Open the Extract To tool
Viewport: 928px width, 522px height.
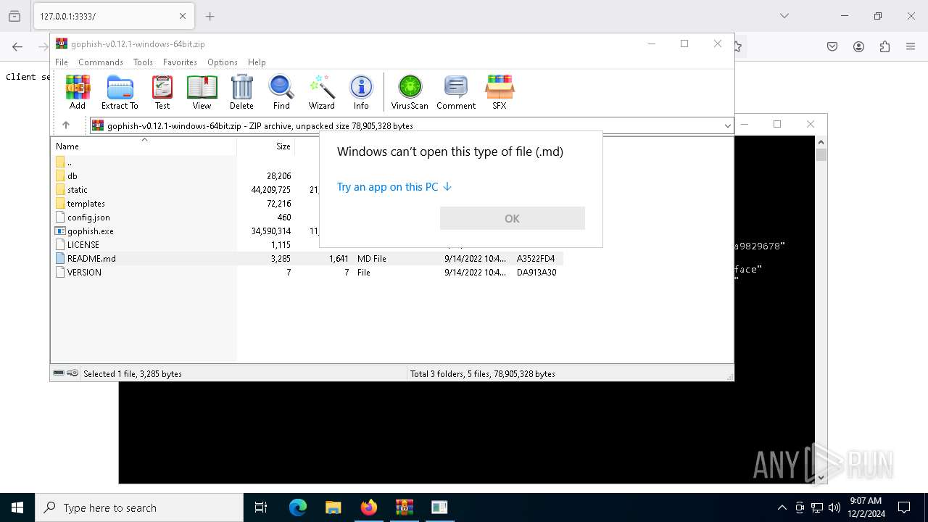pyautogui.click(x=120, y=92)
